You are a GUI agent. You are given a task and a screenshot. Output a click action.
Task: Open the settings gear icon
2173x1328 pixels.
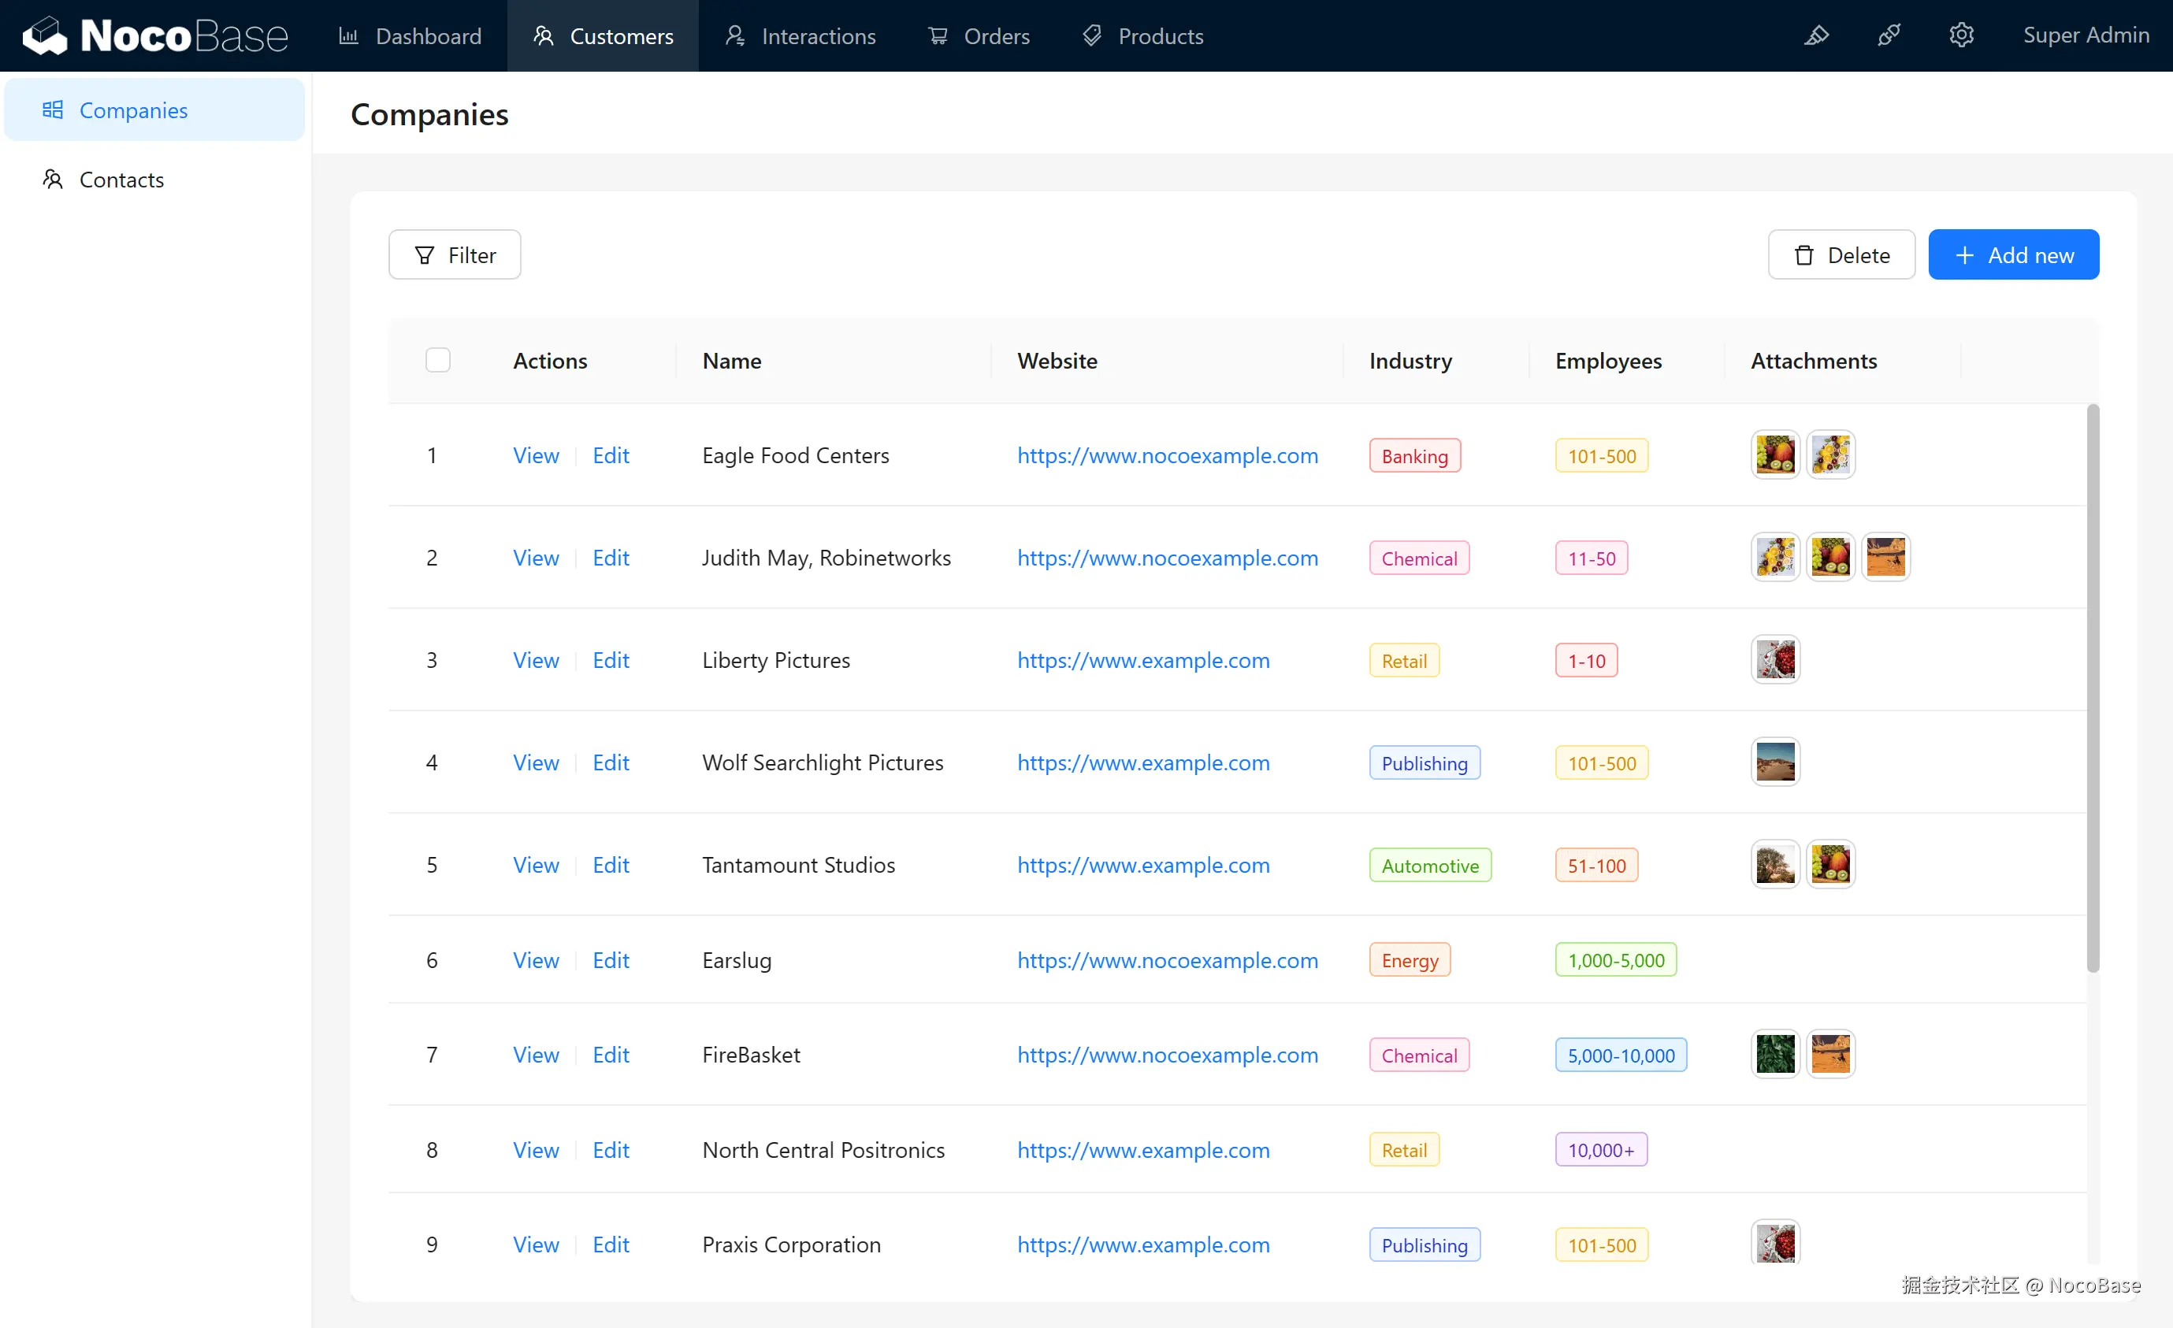[x=1960, y=35]
